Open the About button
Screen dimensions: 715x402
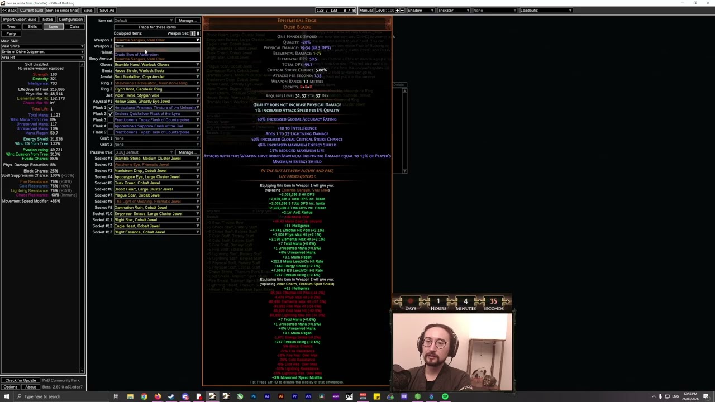point(31,387)
